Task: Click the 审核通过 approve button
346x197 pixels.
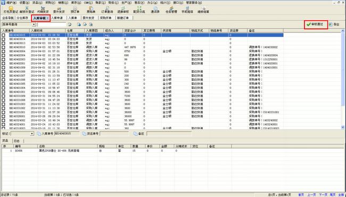Action: point(316,24)
